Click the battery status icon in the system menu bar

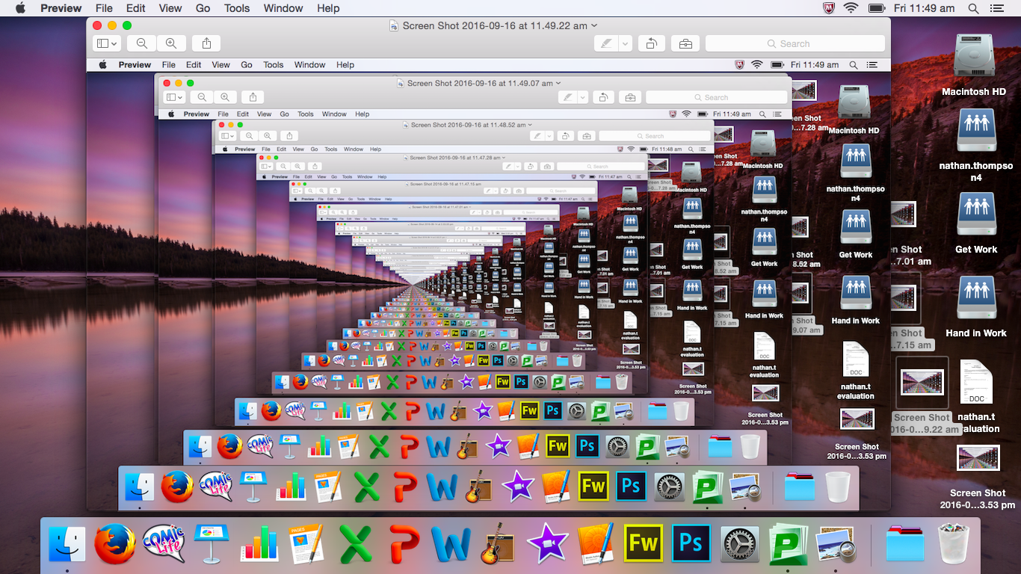coord(877,8)
